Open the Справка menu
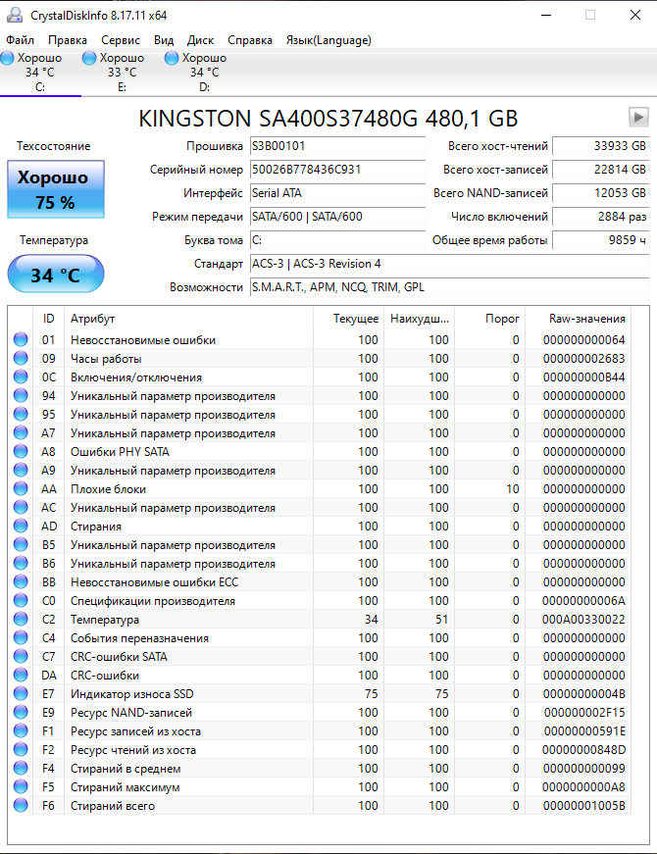The height and width of the screenshot is (854, 657). [250, 40]
